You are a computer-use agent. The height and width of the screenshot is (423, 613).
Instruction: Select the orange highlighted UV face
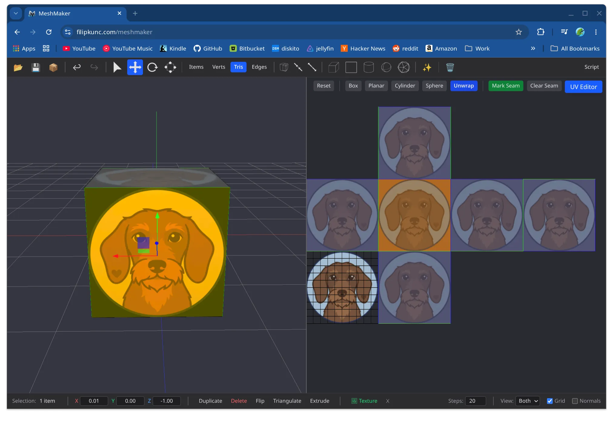click(414, 215)
